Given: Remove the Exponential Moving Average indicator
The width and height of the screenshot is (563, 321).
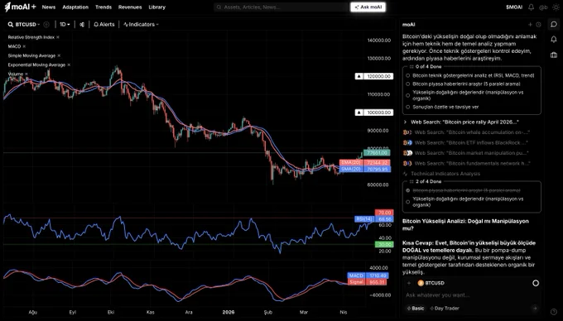Looking at the screenshot, I should [69, 65].
